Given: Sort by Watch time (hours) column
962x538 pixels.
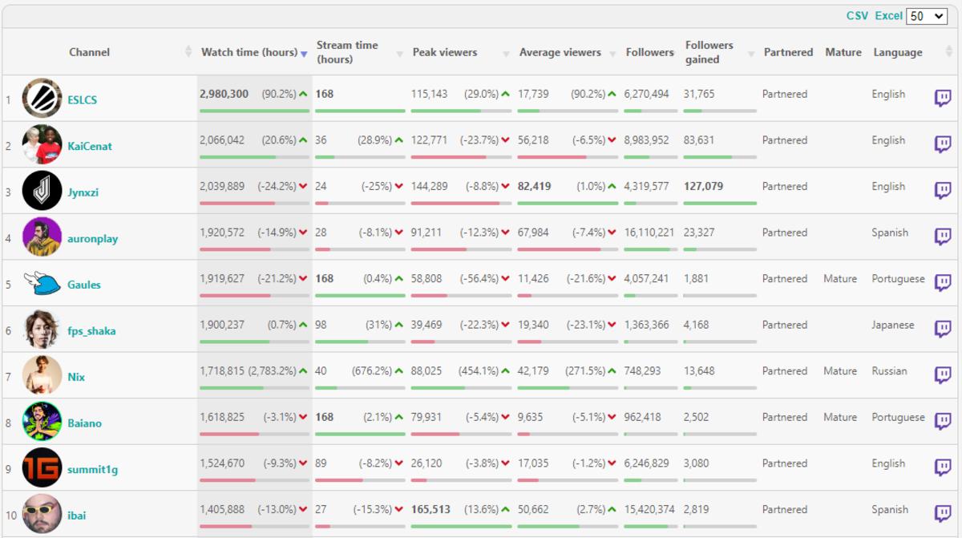Looking at the screenshot, I should [249, 53].
